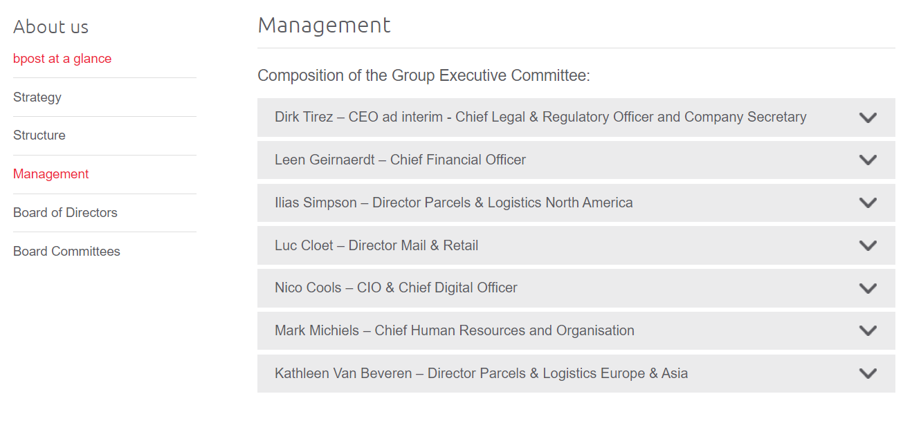The image size is (921, 423).
Task: Go to Strategy page in sidebar
Action: click(37, 97)
